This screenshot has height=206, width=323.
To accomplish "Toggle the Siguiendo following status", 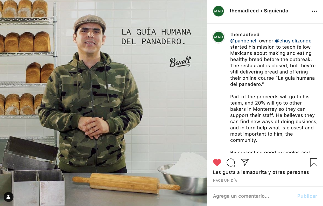I will coord(276,11).
